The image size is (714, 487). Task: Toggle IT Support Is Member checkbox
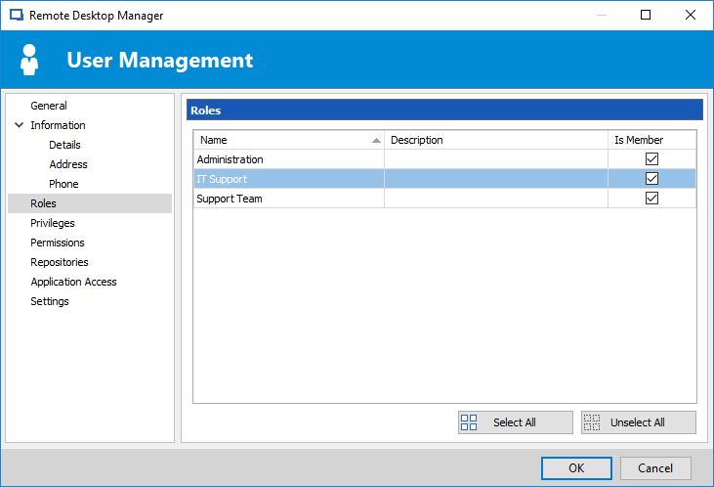[x=651, y=179]
